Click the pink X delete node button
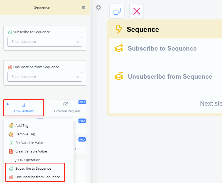This screenshot has width=222, height=183. 137,11
